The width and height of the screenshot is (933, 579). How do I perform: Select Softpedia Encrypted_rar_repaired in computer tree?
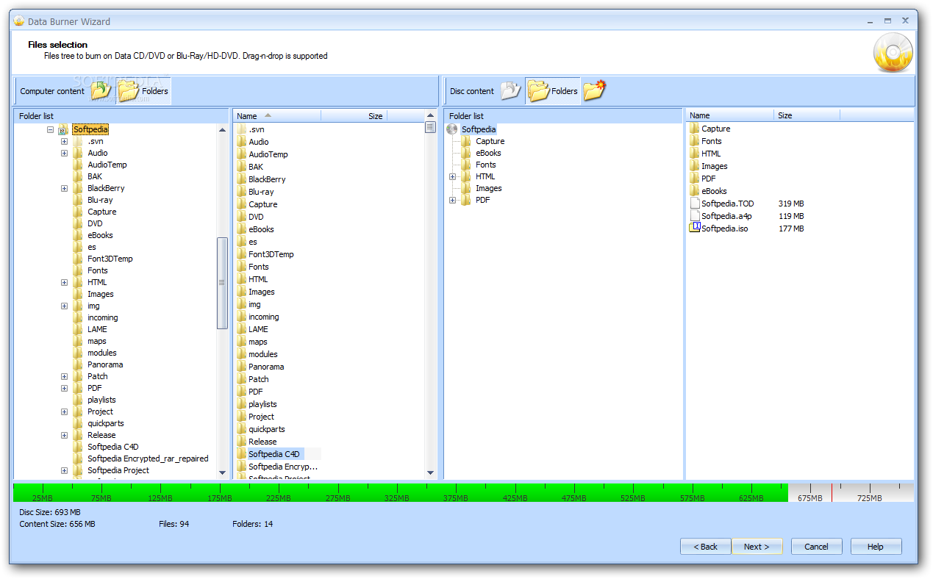(148, 458)
